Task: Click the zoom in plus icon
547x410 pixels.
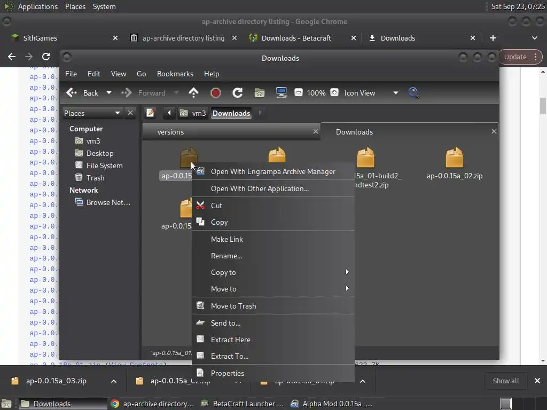Action: coord(334,92)
